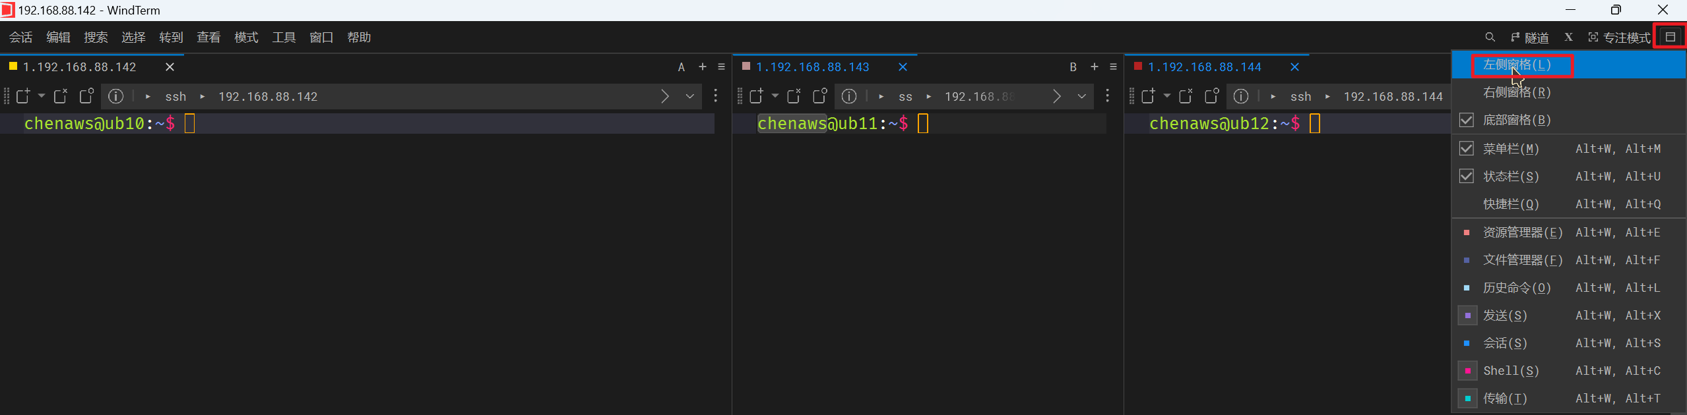Open new session in 192.168.88.142 pane toolbar
Viewport: 1687px width, 415px height.
point(23,96)
